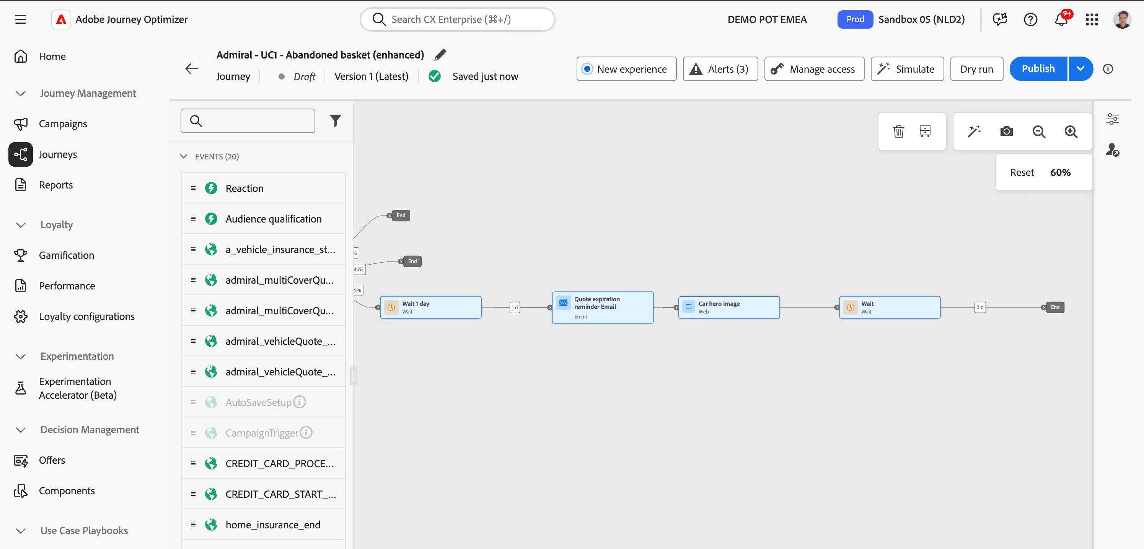1144x549 pixels.
Task: Open Reports in the sidebar
Action: tap(55, 185)
